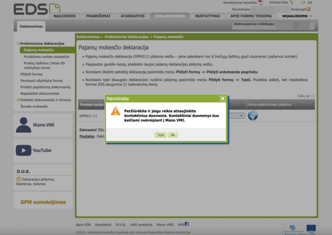Viewport: 332px width, 235px height.
Task: Click the globe icon for electronic form filling
Action: coord(252,116)
